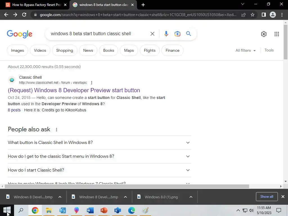Viewport: 288px width, 216px height.
Task: Click the address bar URL
Action: [138, 15]
